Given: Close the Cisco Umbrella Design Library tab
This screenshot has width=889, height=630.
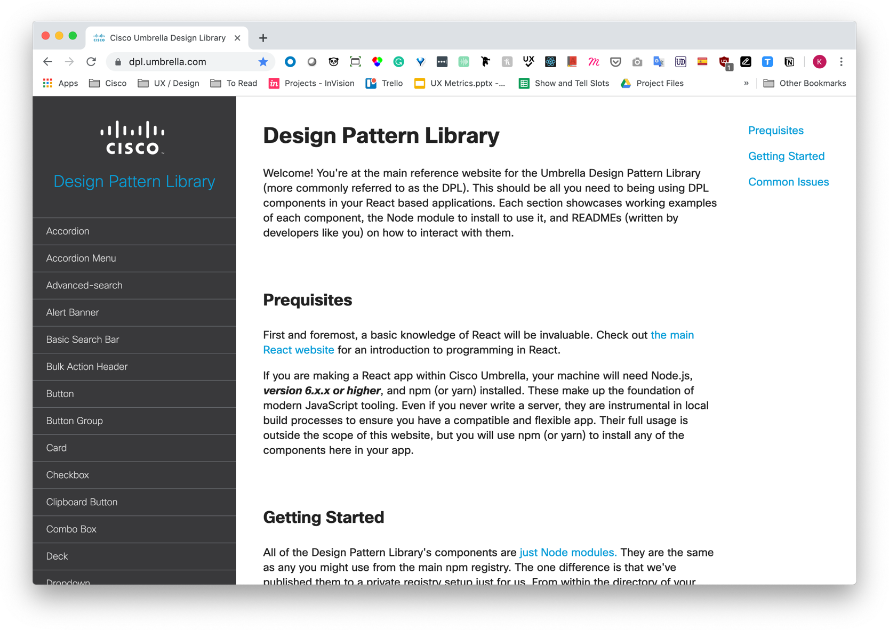Looking at the screenshot, I should click(x=237, y=38).
